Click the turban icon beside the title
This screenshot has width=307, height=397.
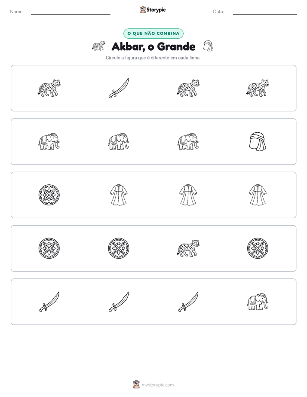(208, 46)
